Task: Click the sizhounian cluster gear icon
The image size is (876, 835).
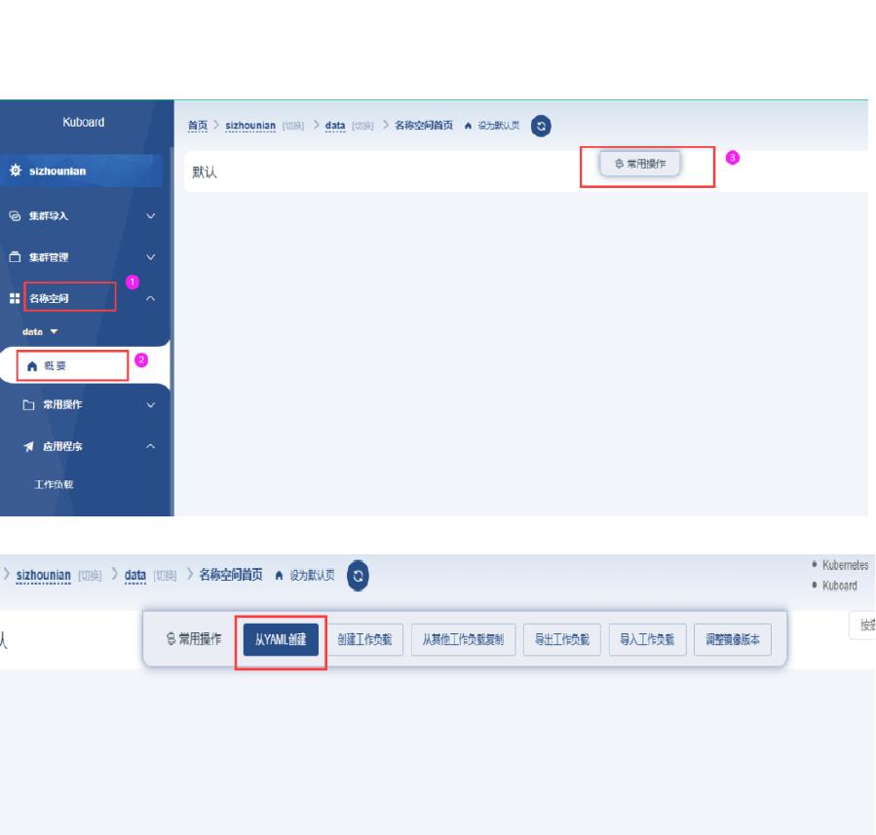Action: (15, 171)
